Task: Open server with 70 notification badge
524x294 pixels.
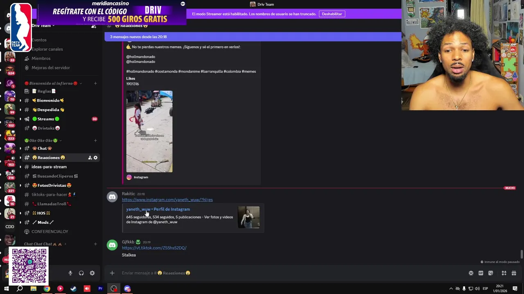Action: click(x=10, y=96)
